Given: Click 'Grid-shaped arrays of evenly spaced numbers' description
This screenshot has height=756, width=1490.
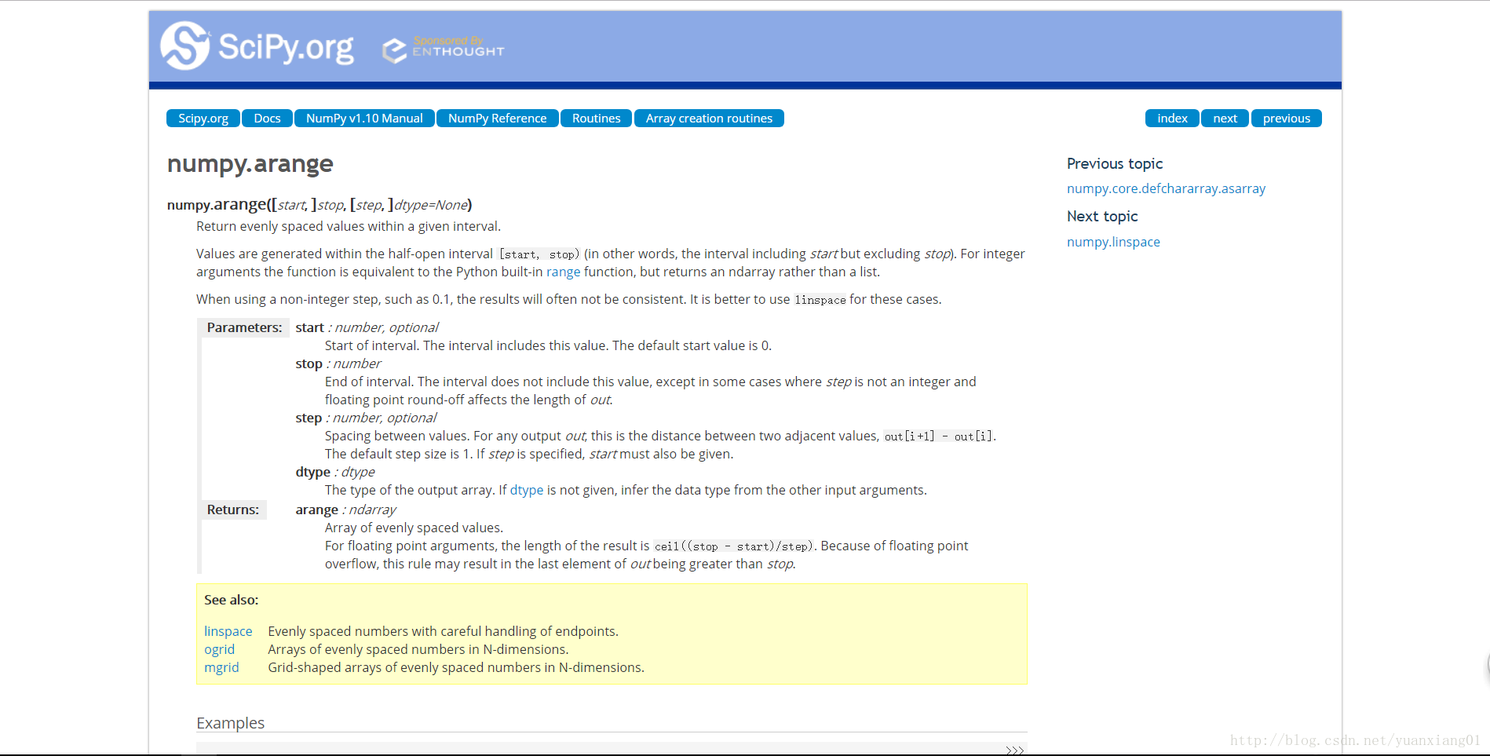Looking at the screenshot, I should click(x=455, y=667).
